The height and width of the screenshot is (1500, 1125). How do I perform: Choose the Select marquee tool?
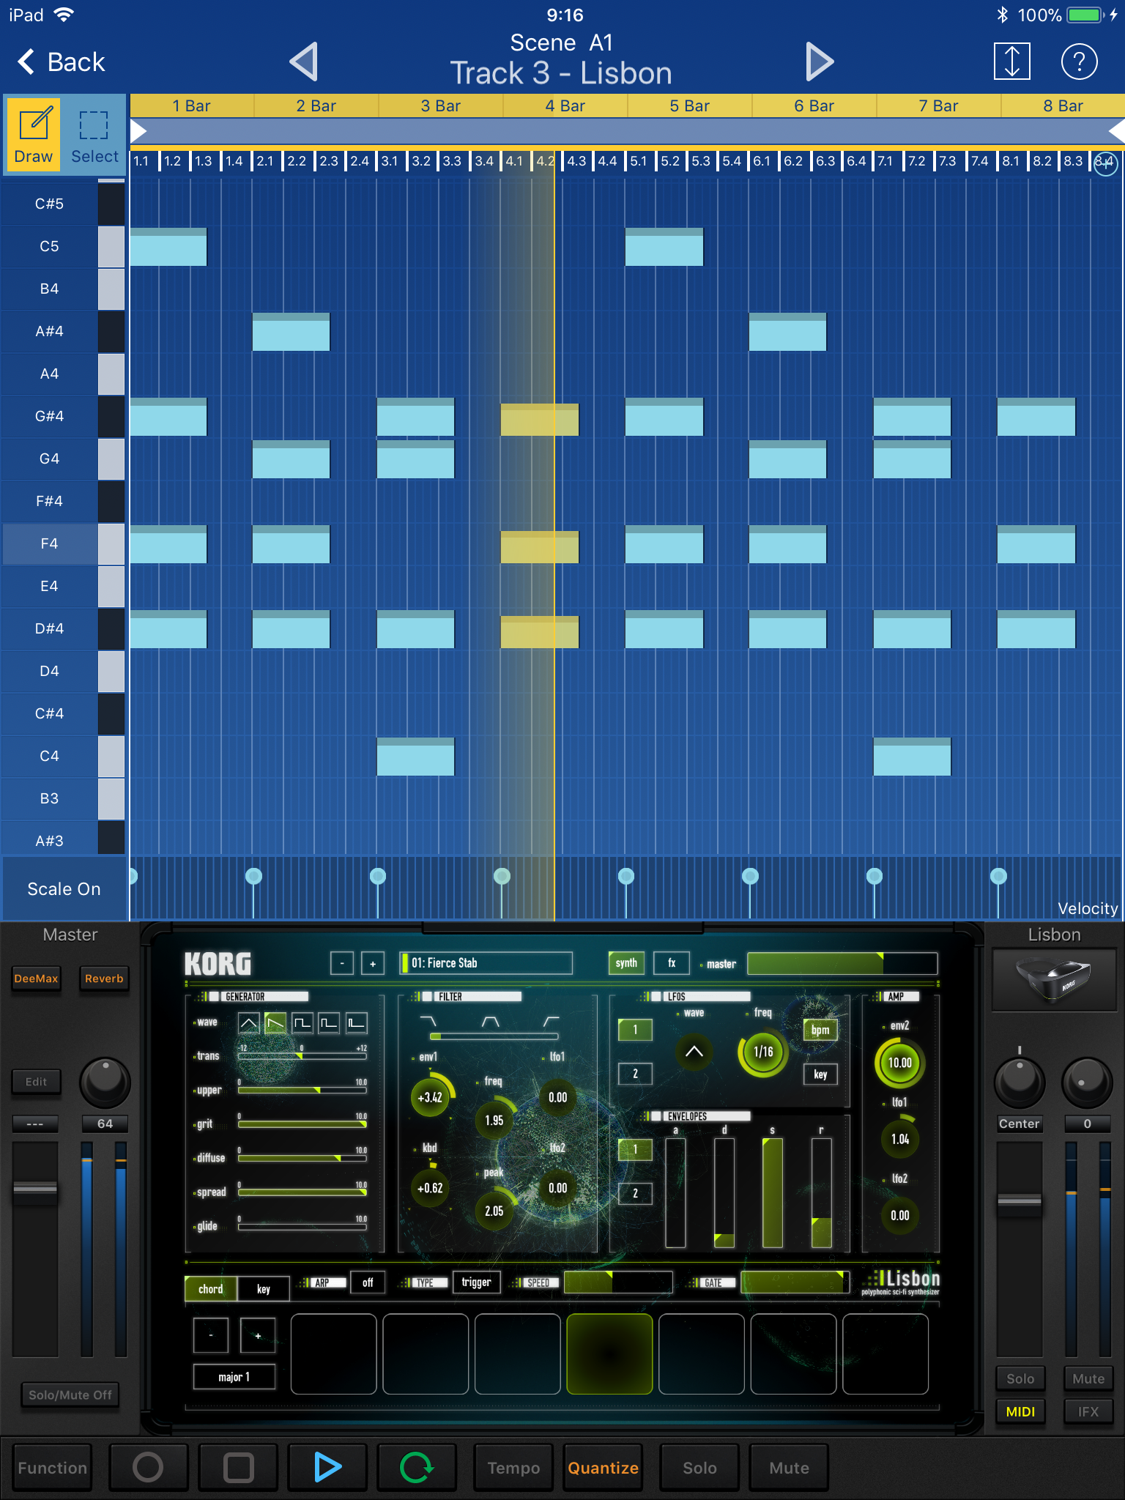click(x=94, y=135)
